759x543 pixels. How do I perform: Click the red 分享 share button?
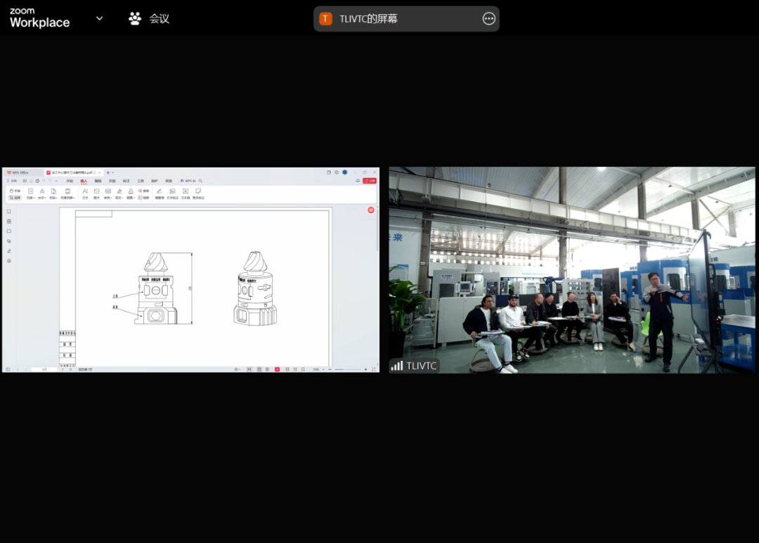370,181
